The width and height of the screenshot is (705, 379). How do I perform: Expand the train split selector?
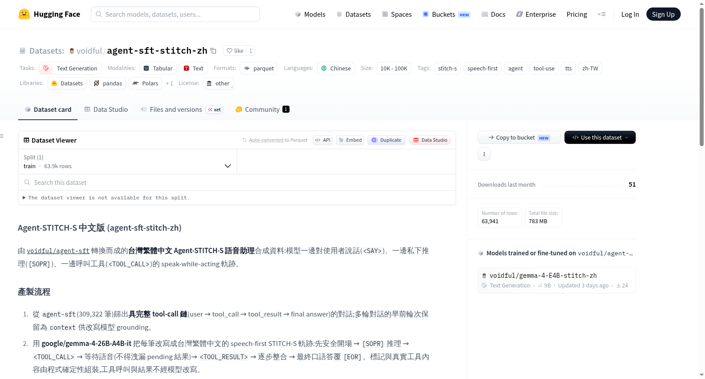(x=127, y=162)
